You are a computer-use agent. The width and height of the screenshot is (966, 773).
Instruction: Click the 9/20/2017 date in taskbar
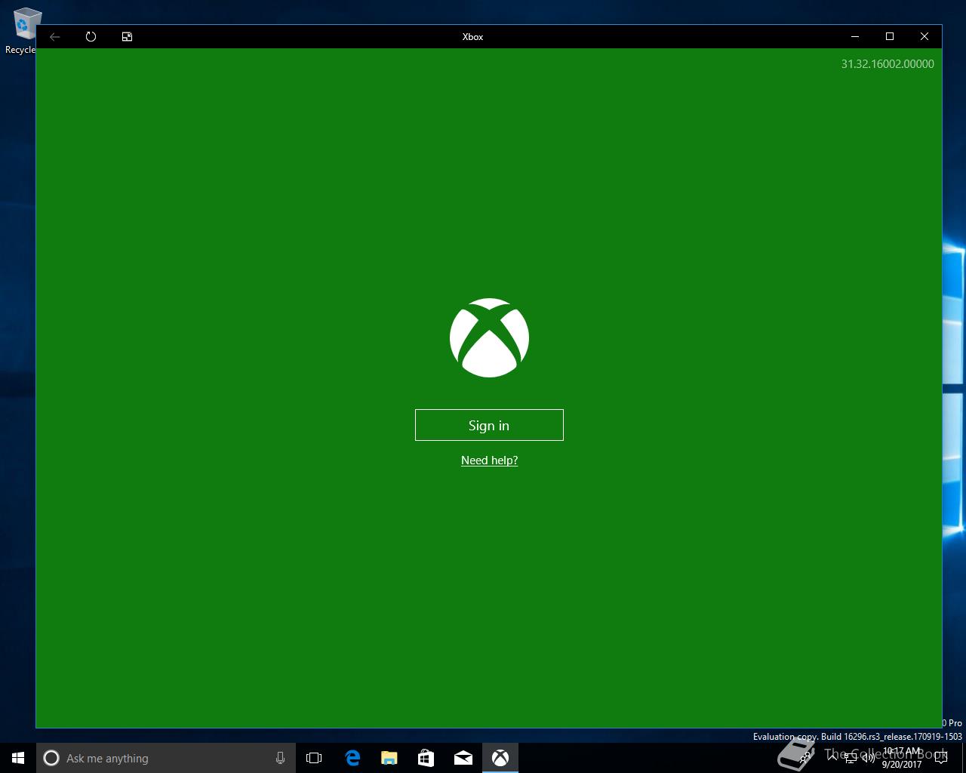coord(902,764)
